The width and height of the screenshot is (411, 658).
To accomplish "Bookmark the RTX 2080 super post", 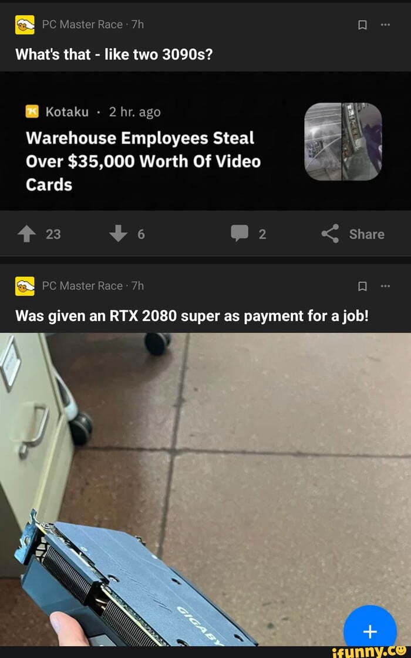I will [x=363, y=286].
